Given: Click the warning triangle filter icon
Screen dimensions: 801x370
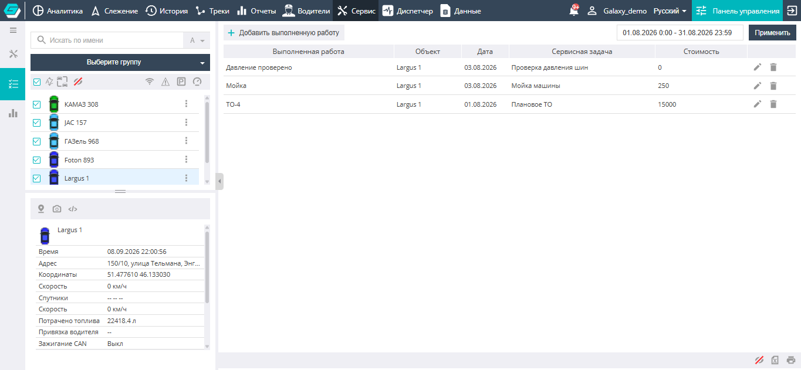Looking at the screenshot, I should click(165, 82).
